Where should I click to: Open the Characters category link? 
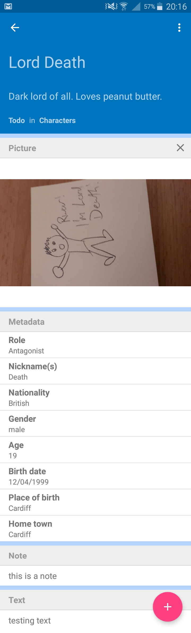tap(58, 121)
